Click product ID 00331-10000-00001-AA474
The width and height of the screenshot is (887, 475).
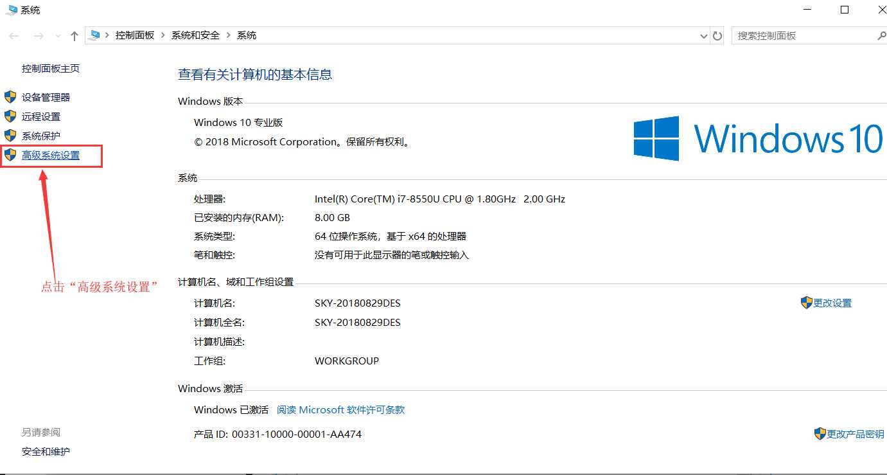[x=297, y=435]
